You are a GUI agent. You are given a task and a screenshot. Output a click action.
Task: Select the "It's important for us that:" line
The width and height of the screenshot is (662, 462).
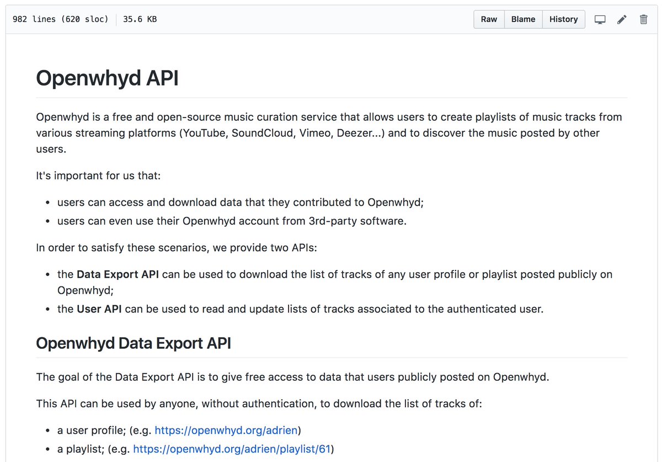(x=98, y=176)
